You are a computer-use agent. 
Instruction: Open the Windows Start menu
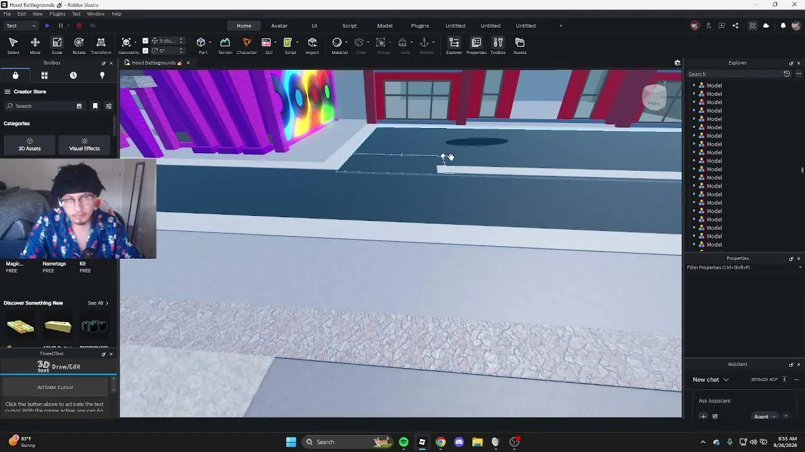(291, 442)
